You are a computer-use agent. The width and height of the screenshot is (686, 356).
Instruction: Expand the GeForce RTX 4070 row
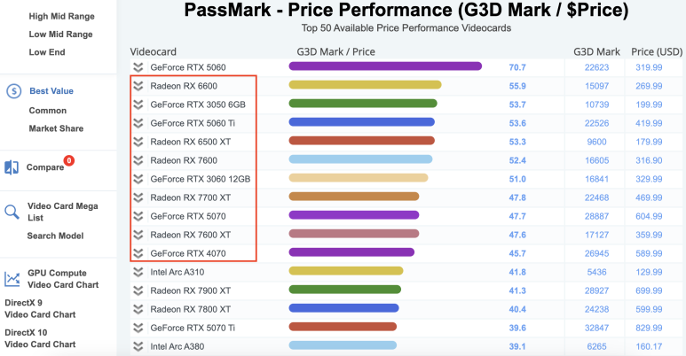(138, 253)
